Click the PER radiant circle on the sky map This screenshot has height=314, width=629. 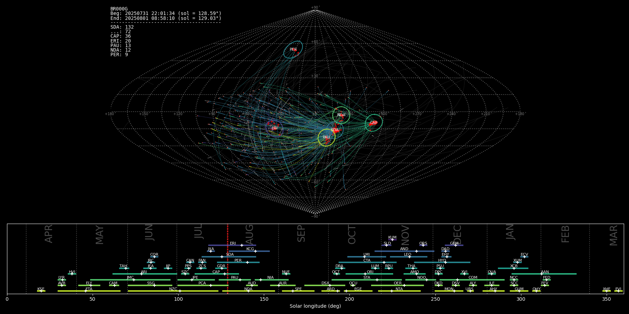point(293,50)
